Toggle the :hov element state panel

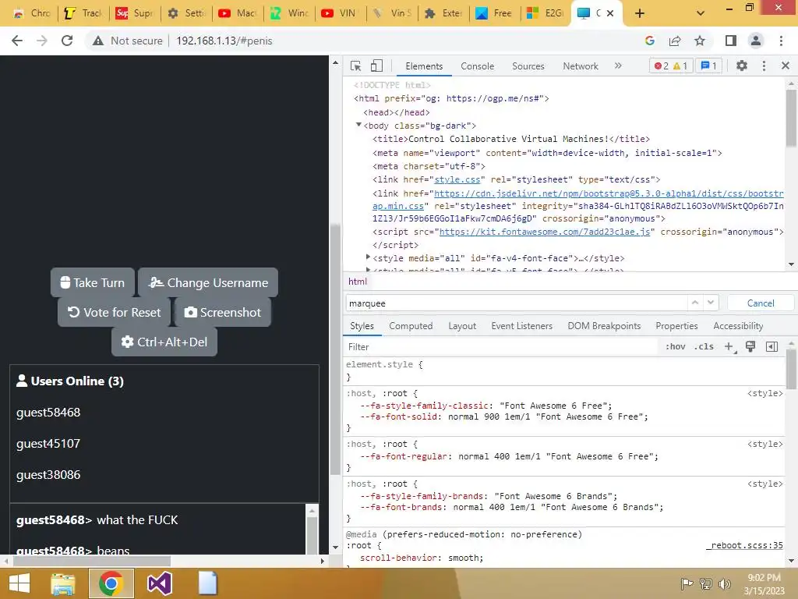click(676, 347)
